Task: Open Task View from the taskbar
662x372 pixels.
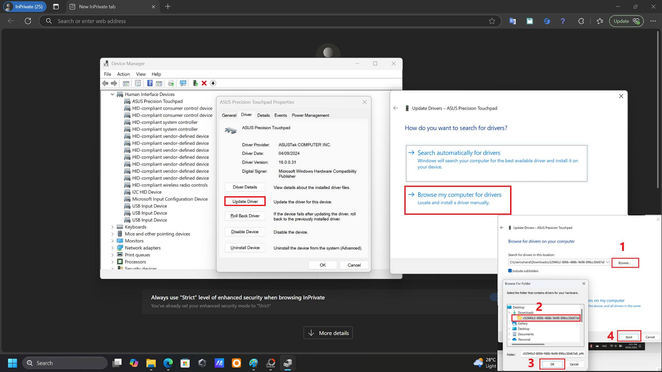Action: coord(117,363)
